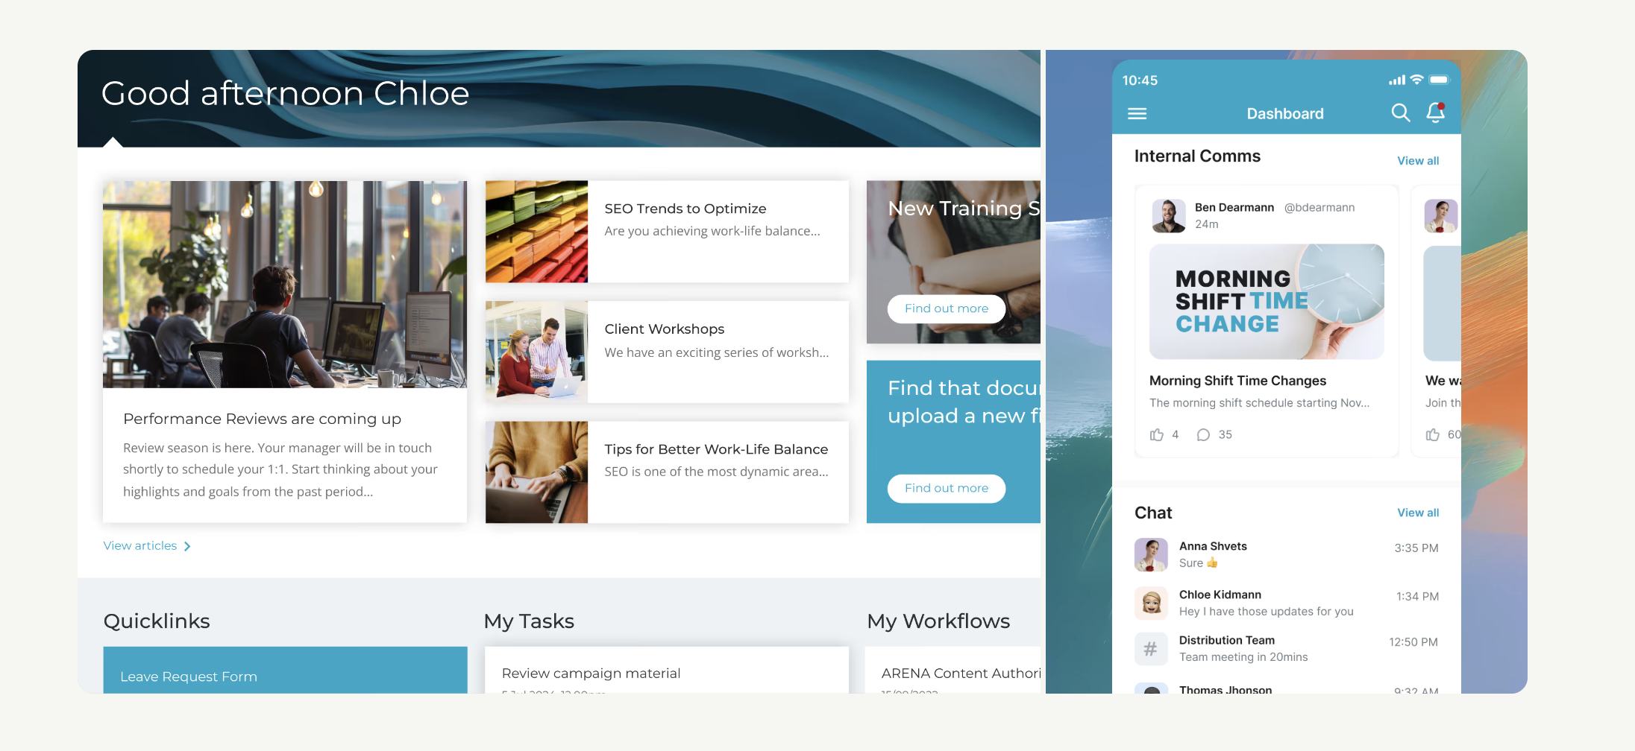Open 'SEO Trends to Optimize' article title
The image size is (1635, 751).
click(685, 209)
